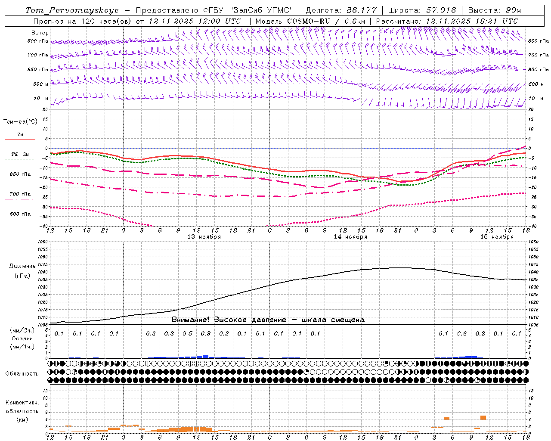Screen dimensions: 551x441
Task: Click the (мм/1ч.) units label
Action: pos(22,347)
